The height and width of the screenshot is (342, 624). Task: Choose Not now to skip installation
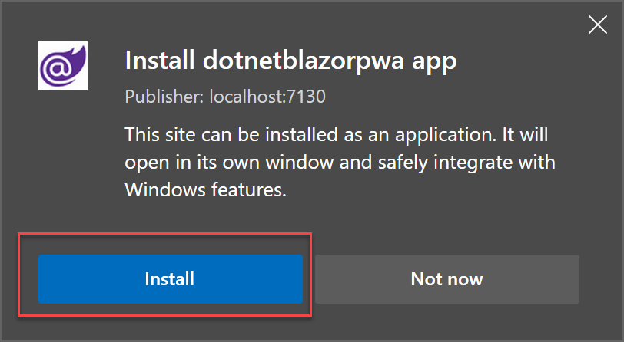click(446, 278)
